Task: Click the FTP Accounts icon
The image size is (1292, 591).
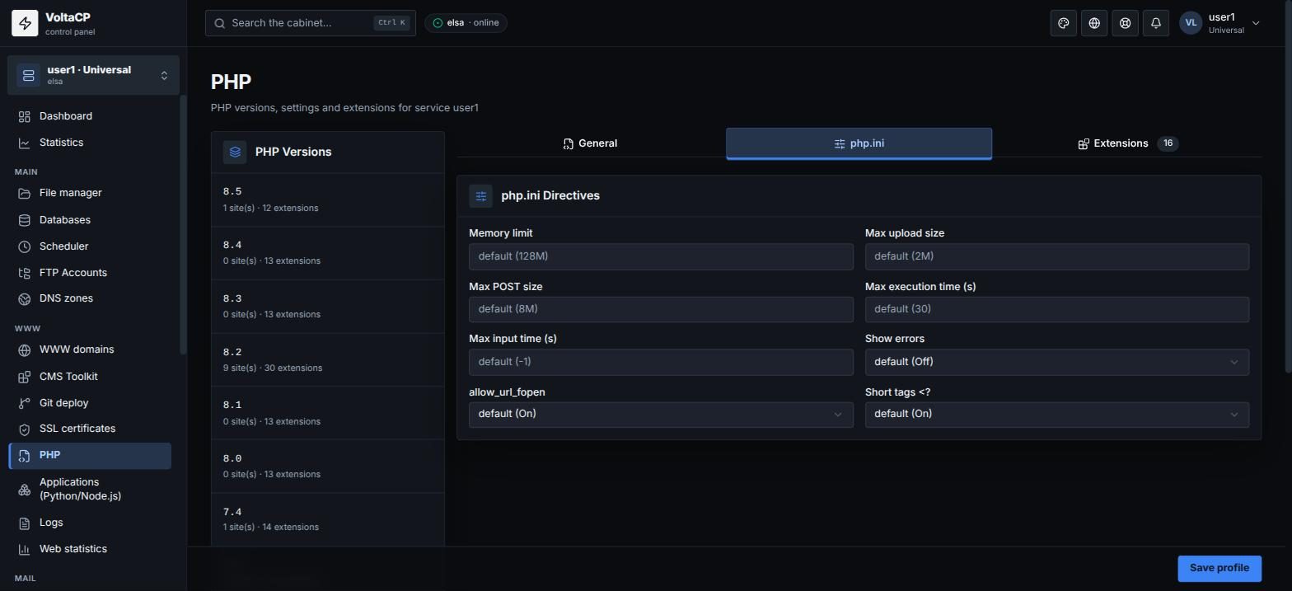Action: click(25, 273)
